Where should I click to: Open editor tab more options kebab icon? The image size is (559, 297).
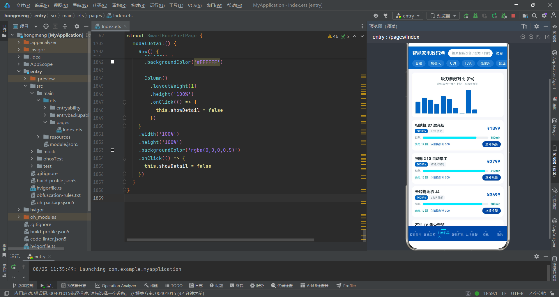click(x=362, y=26)
